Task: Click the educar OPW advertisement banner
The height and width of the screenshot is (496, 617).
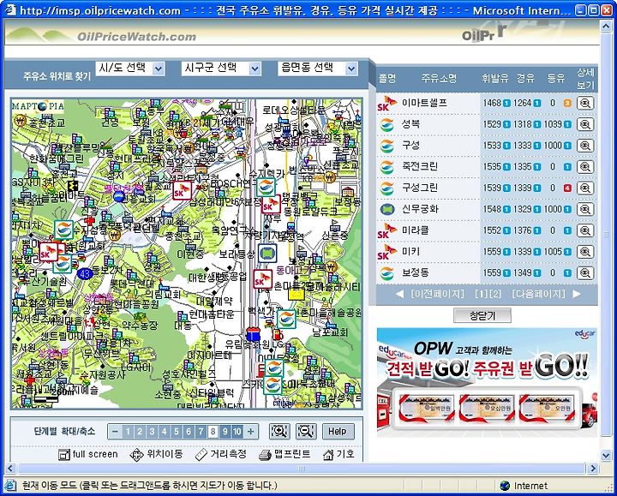Action: [x=487, y=382]
